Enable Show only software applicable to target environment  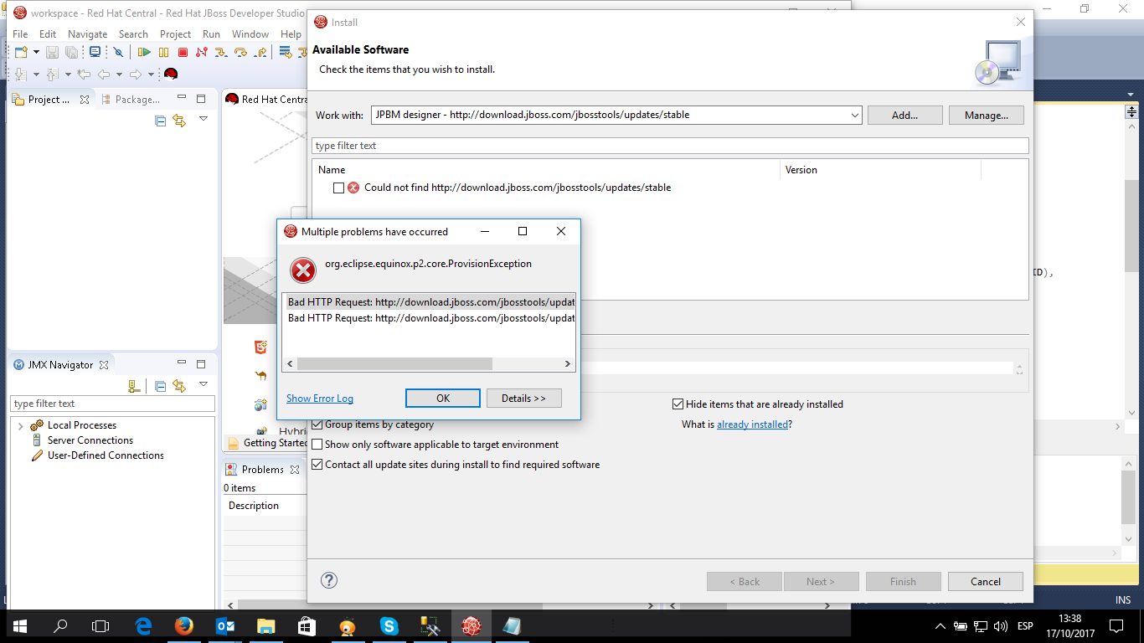(317, 445)
